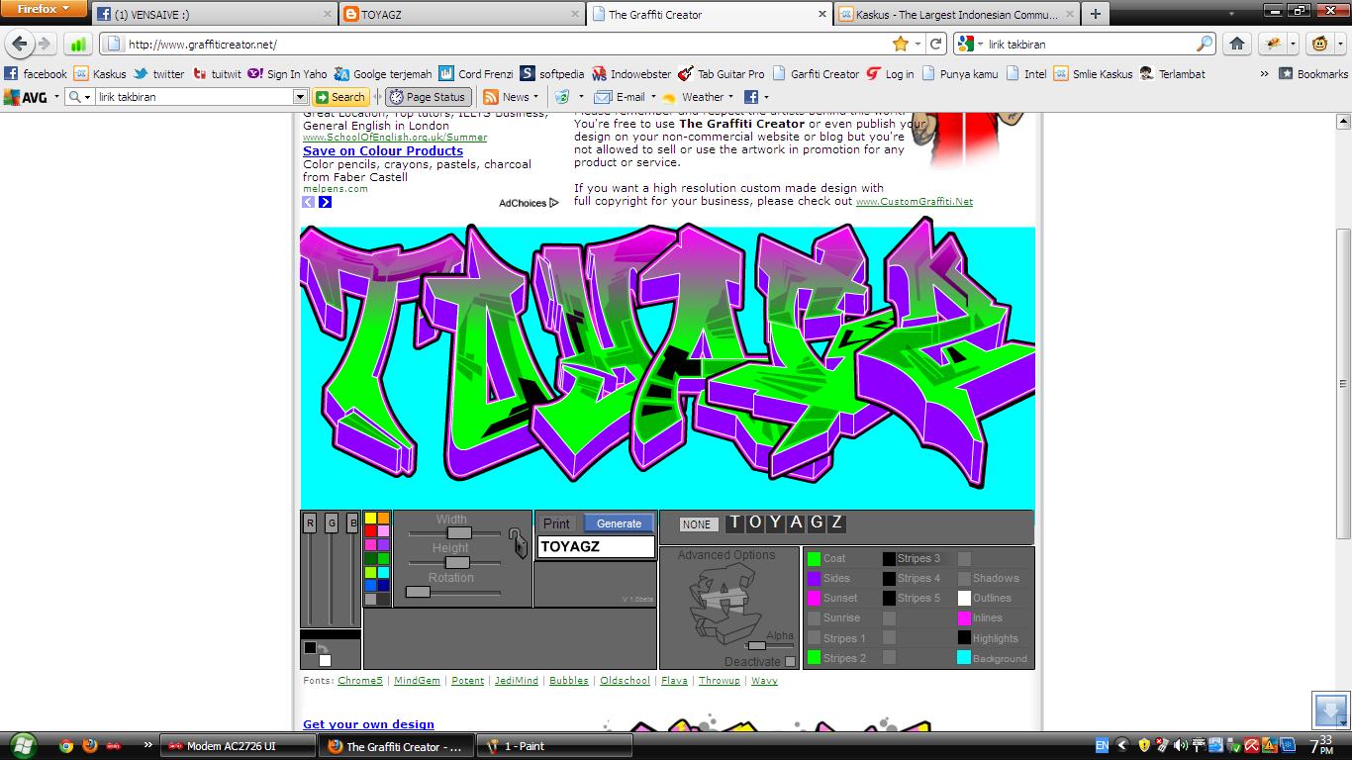Click the download arrow box at page corner
Image resolution: width=1352 pixels, height=760 pixels.
[1329, 711]
